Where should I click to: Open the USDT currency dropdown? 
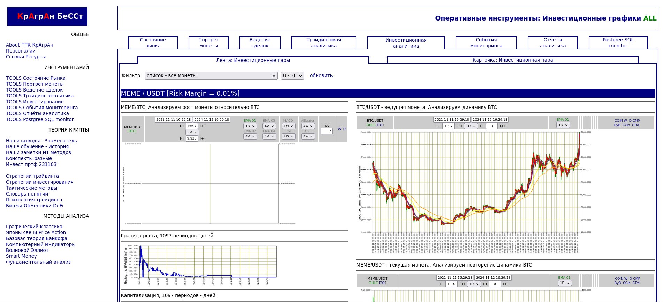[x=292, y=75]
